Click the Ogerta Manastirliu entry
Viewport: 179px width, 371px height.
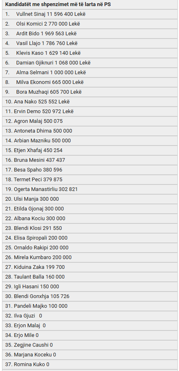point(89,189)
